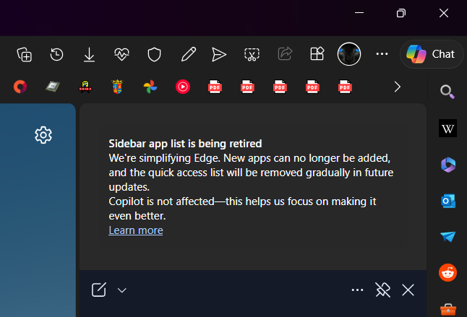
Task: Start a web capture screenshot
Action: (252, 54)
